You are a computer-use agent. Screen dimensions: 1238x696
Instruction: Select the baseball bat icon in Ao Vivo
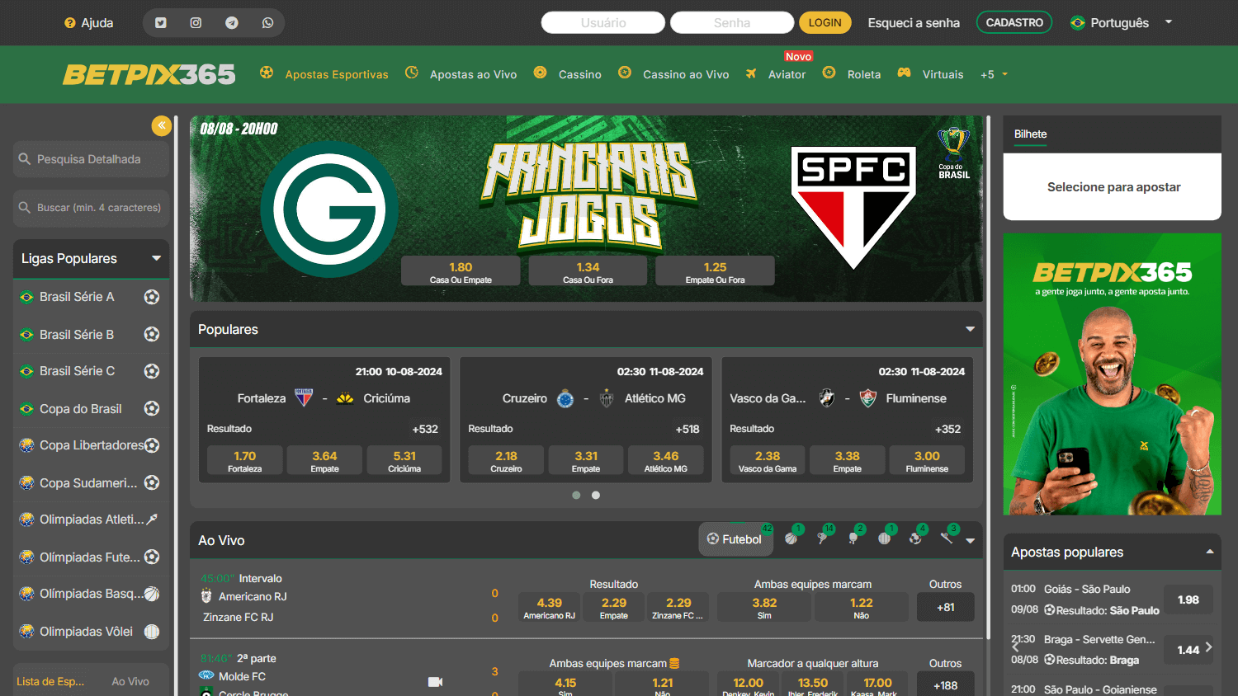point(946,538)
